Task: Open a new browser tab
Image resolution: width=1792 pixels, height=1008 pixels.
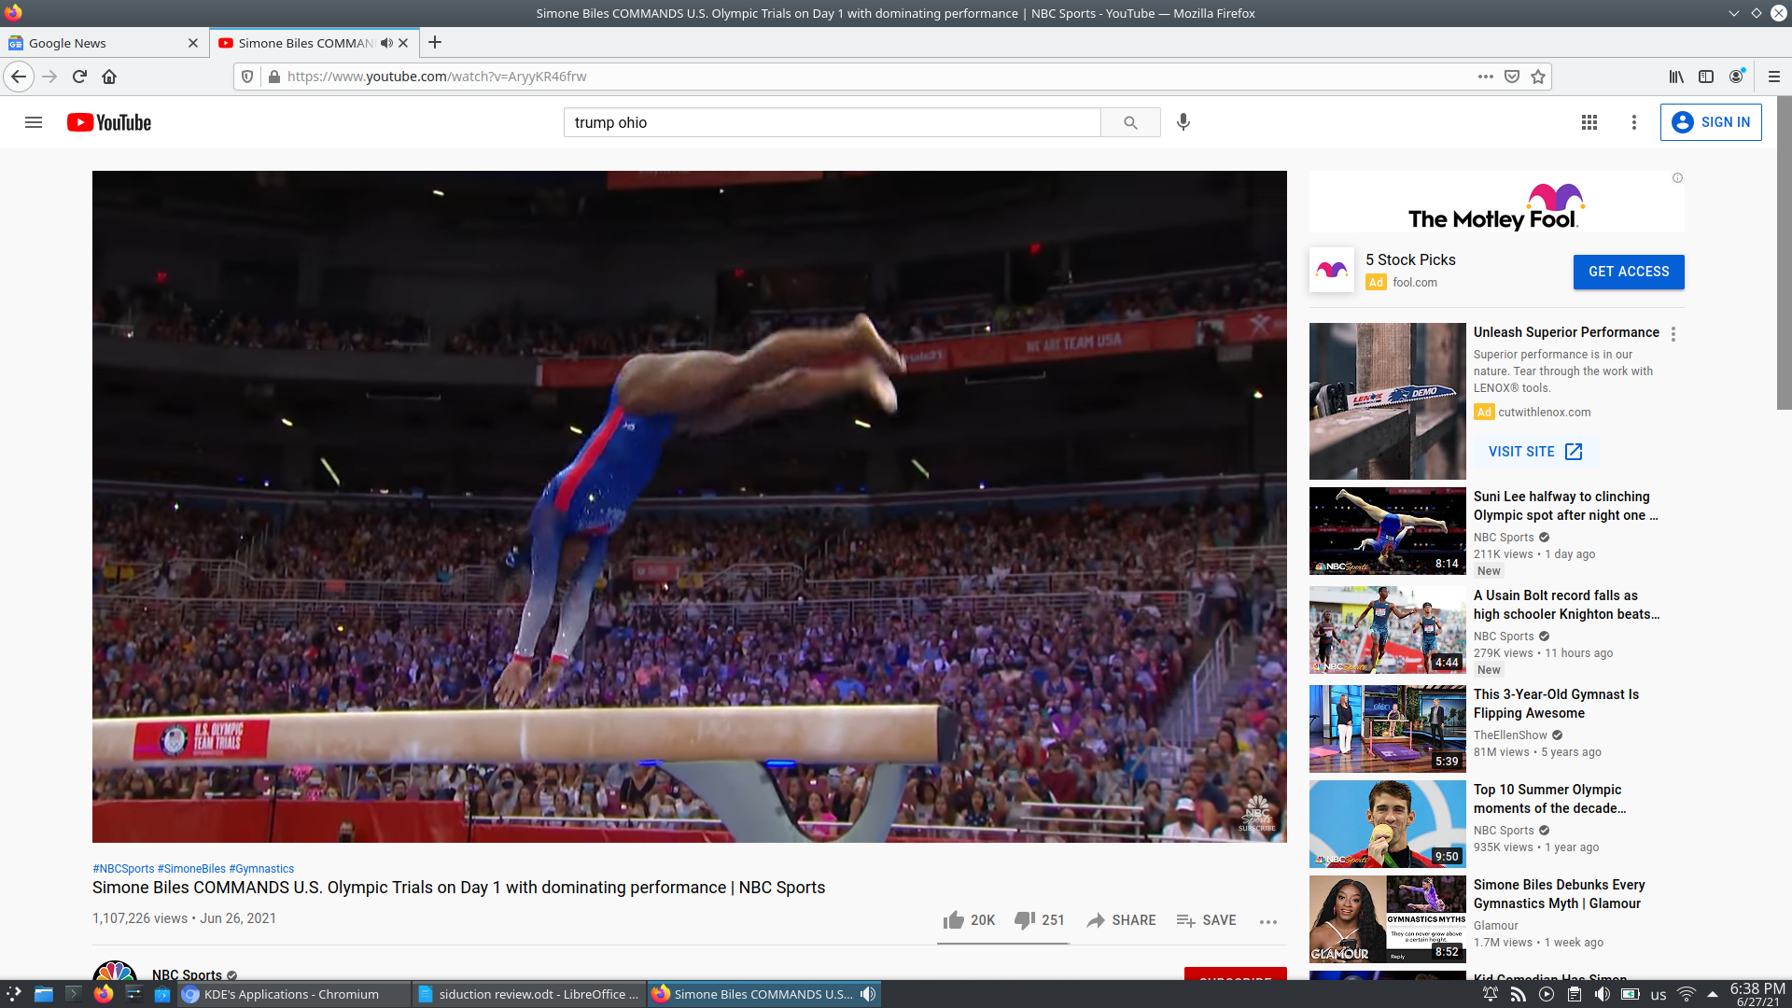Action: [x=435, y=42]
